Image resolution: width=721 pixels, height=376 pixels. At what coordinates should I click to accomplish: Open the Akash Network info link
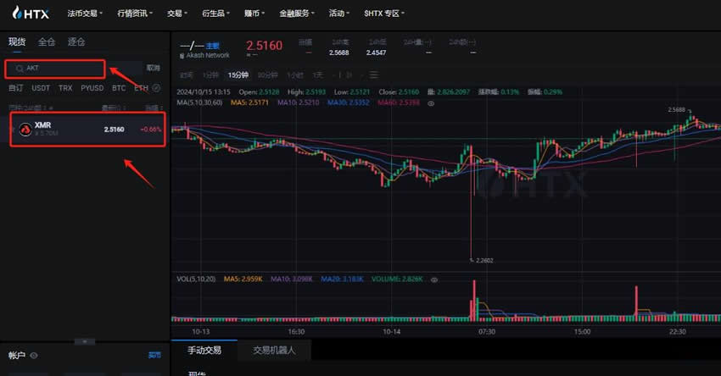coord(208,55)
